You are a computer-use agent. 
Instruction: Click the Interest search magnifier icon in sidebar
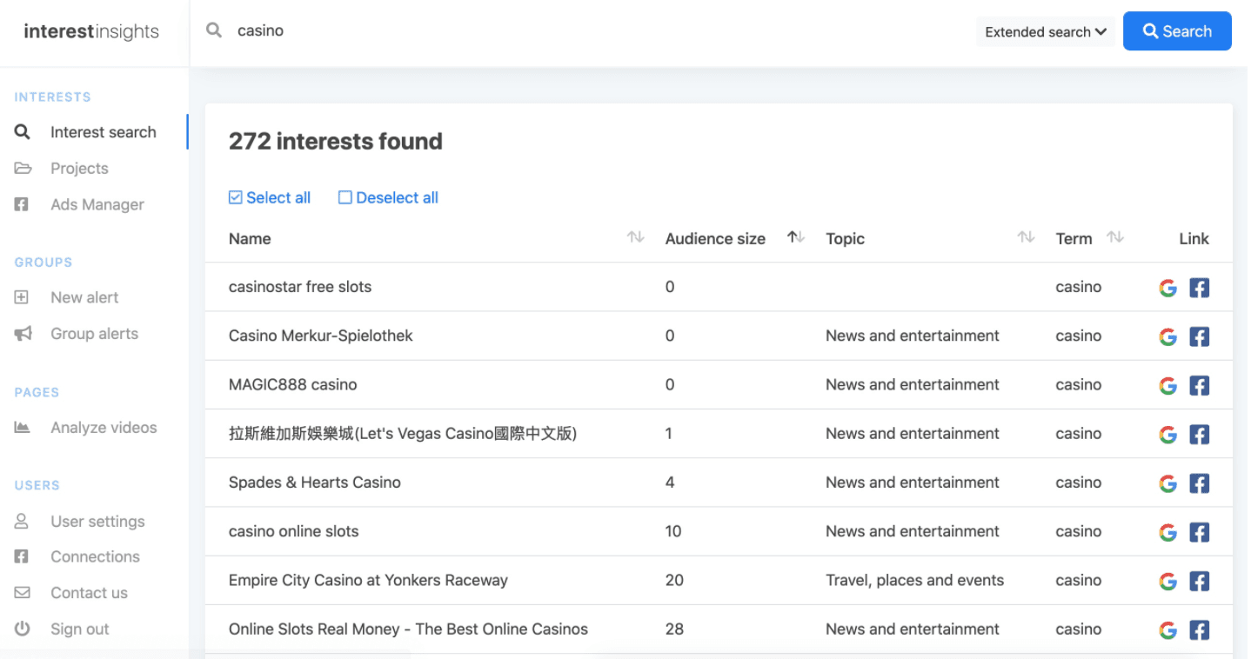click(23, 132)
